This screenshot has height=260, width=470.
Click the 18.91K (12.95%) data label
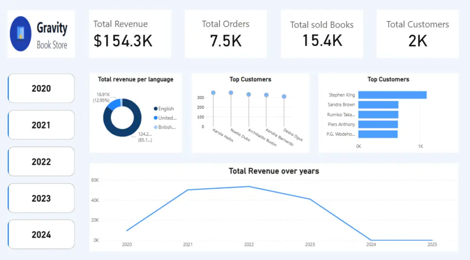102,97
